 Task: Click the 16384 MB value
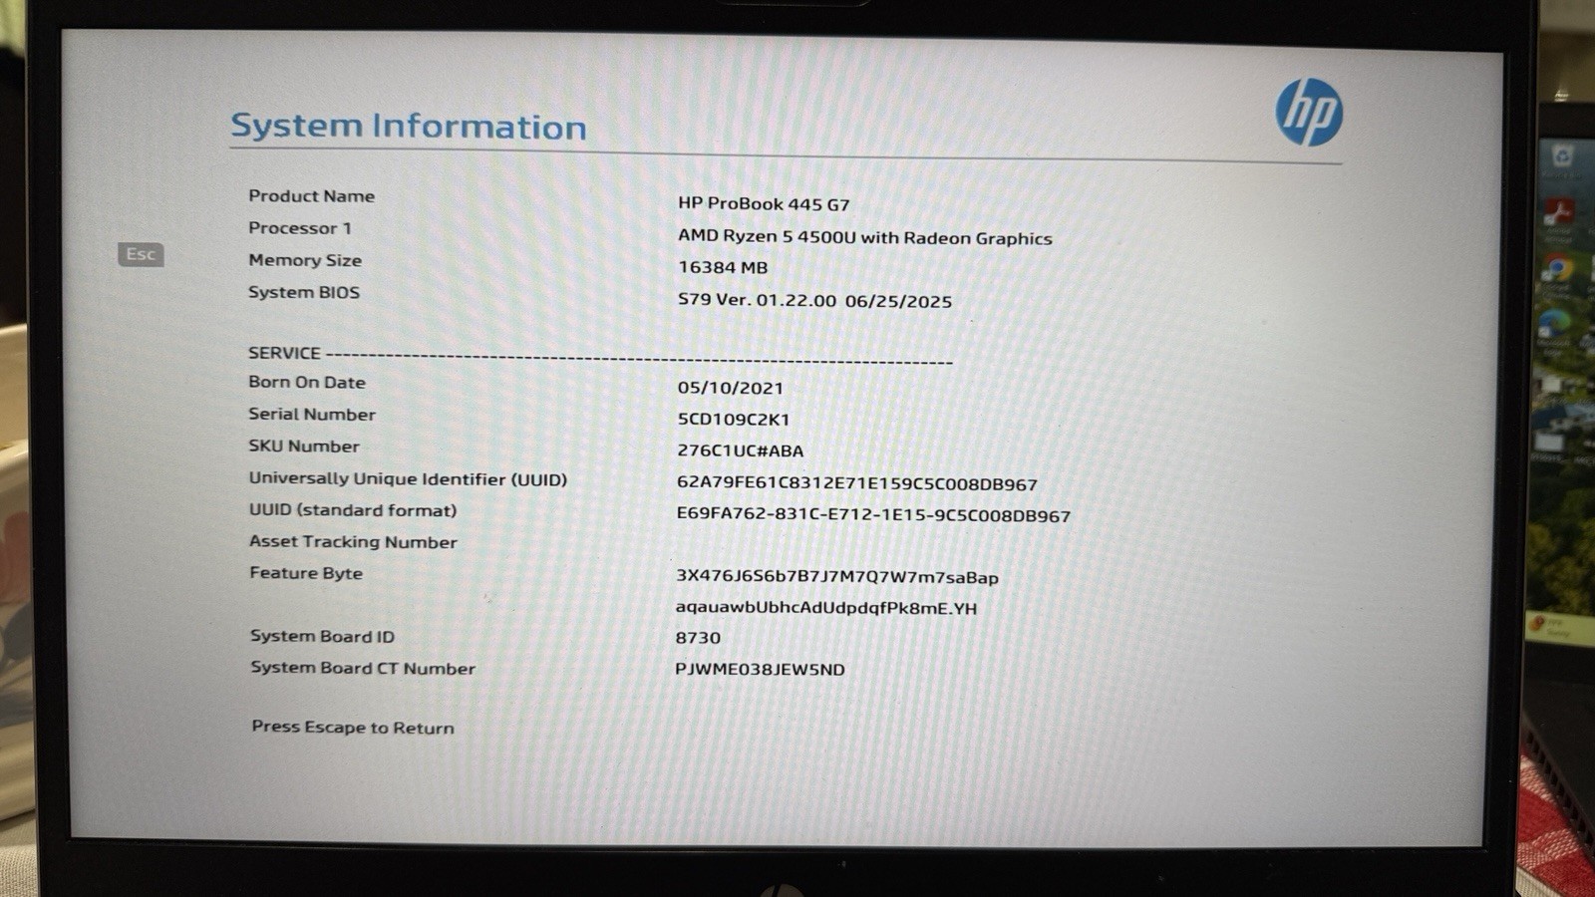723,267
